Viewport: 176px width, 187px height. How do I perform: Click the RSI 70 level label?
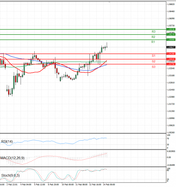(168, 139)
